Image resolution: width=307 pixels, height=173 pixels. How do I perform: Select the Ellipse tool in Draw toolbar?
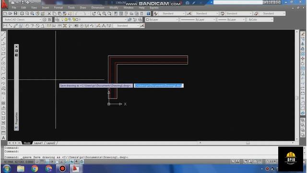coord(3,78)
